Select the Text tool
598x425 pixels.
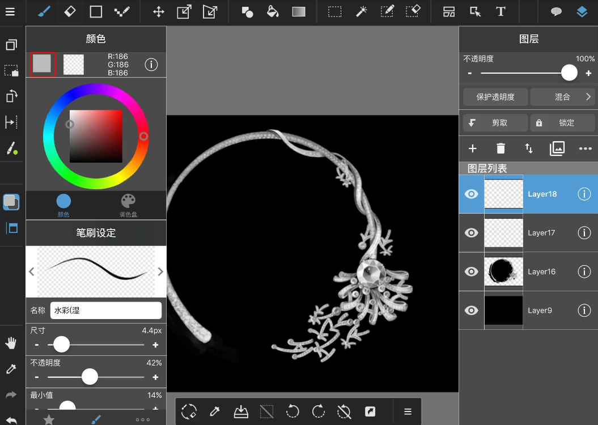501,12
